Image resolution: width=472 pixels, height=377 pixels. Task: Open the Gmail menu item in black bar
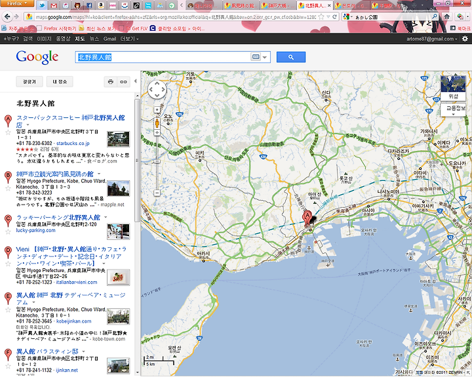109,39
